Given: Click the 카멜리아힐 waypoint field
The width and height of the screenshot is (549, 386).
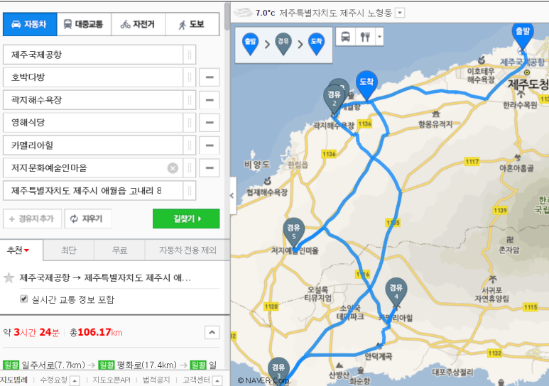Looking at the screenshot, I should pos(93,145).
